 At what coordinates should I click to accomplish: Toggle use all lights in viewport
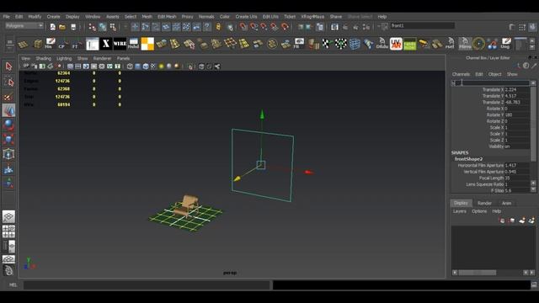point(161,66)
